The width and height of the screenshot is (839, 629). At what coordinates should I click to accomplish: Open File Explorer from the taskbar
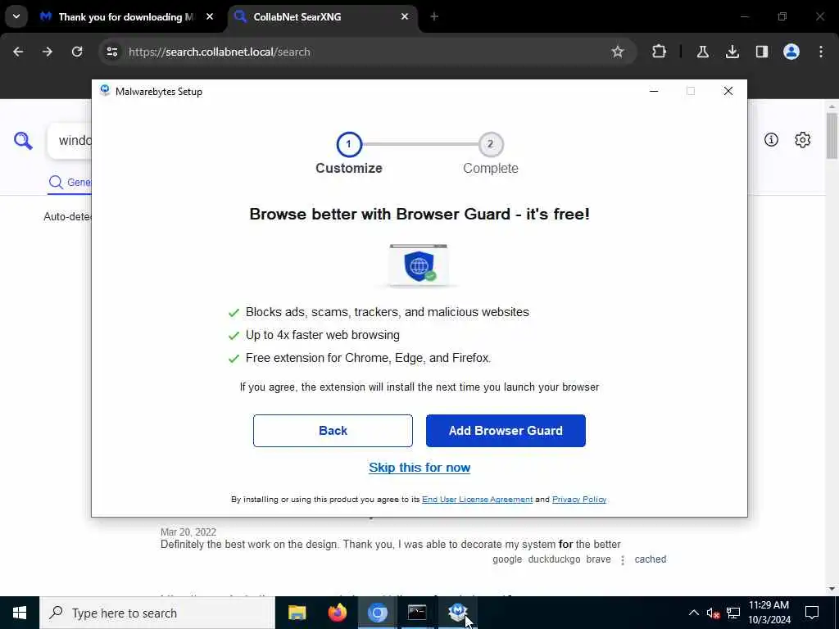[297, 613]
